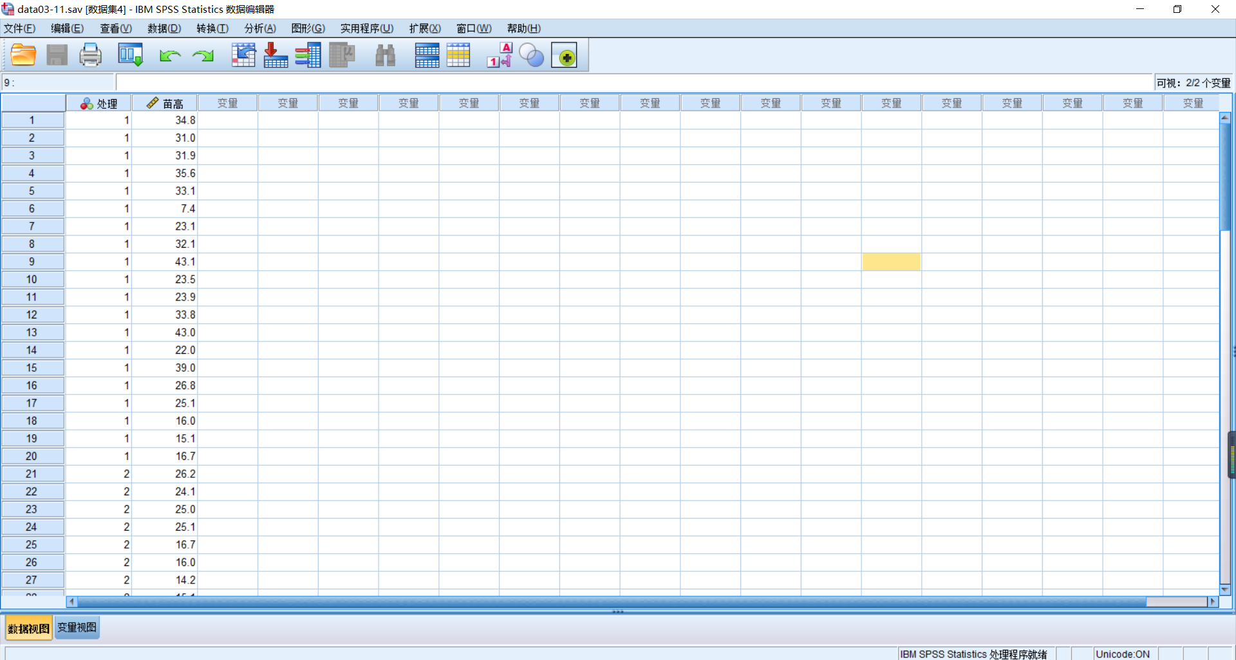Click the Insert cases icon

(x=427, y=55)
